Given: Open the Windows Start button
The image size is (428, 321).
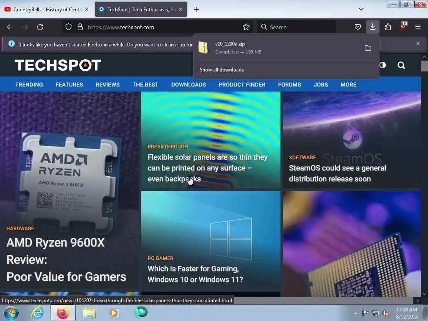Looking at the screenshot, I should [11, 313].
